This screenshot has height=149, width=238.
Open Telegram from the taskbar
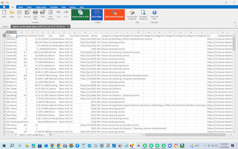(89, 145)
